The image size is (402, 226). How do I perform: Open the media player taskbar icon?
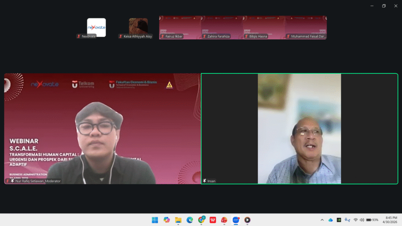(247, 220)
